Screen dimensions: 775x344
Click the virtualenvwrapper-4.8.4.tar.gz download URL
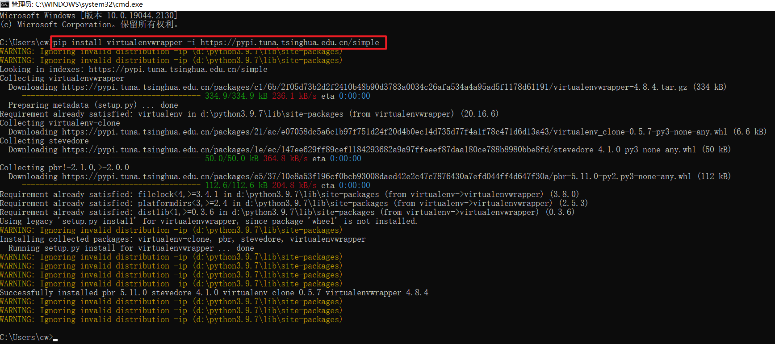tap(374, 87)
